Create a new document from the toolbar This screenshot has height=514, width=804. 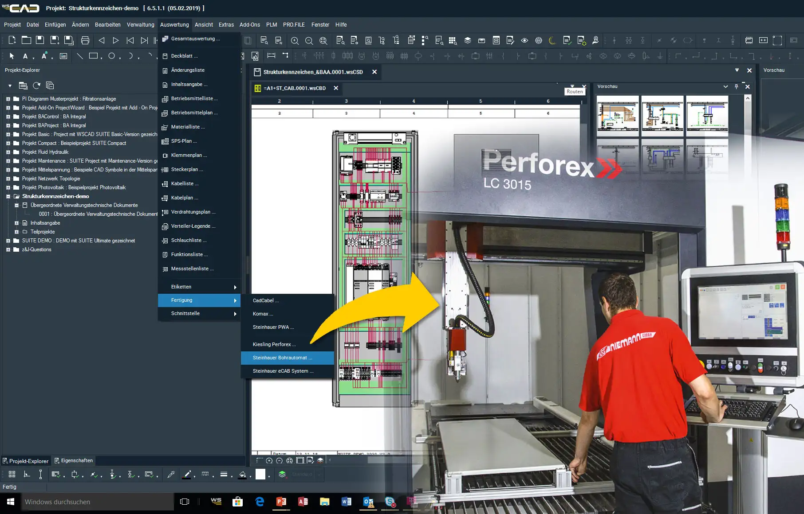tap(12, 40)
